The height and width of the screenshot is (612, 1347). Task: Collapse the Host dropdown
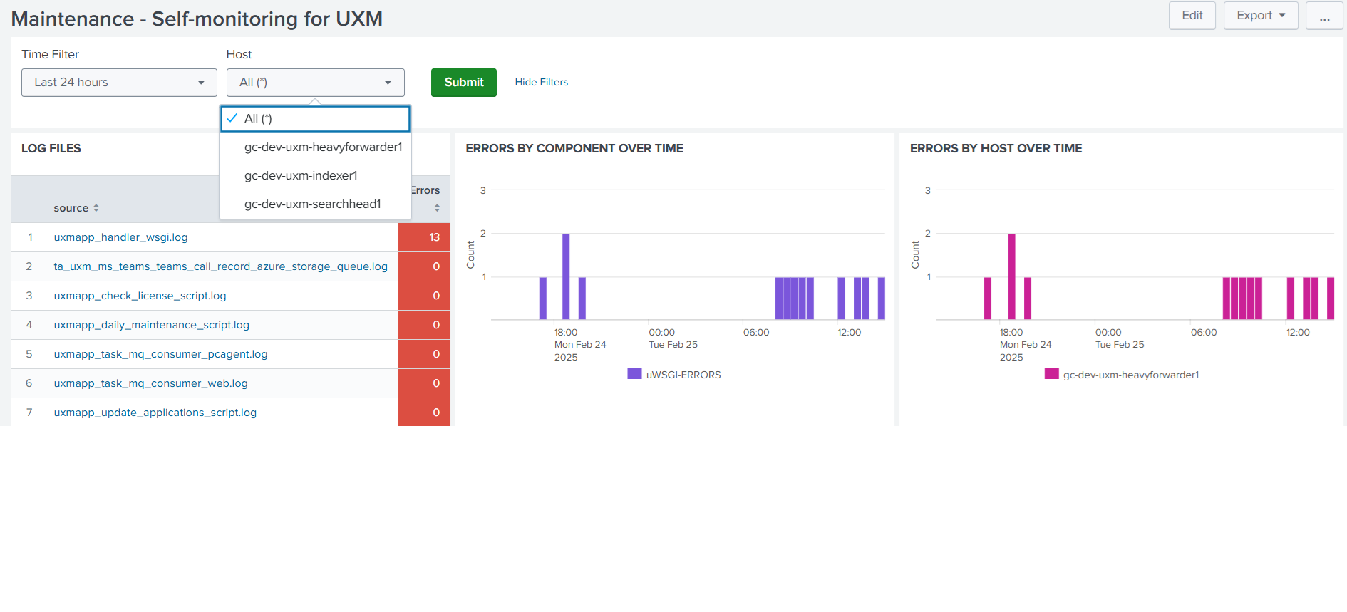pos(315,83)
